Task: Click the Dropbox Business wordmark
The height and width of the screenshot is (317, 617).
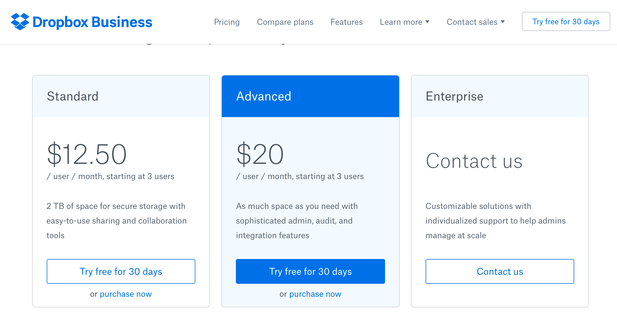Action: [x=92, y=22]
